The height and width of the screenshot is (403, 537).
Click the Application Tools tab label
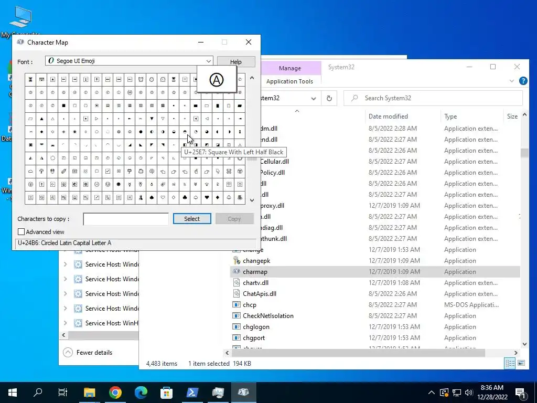point(289,81)
